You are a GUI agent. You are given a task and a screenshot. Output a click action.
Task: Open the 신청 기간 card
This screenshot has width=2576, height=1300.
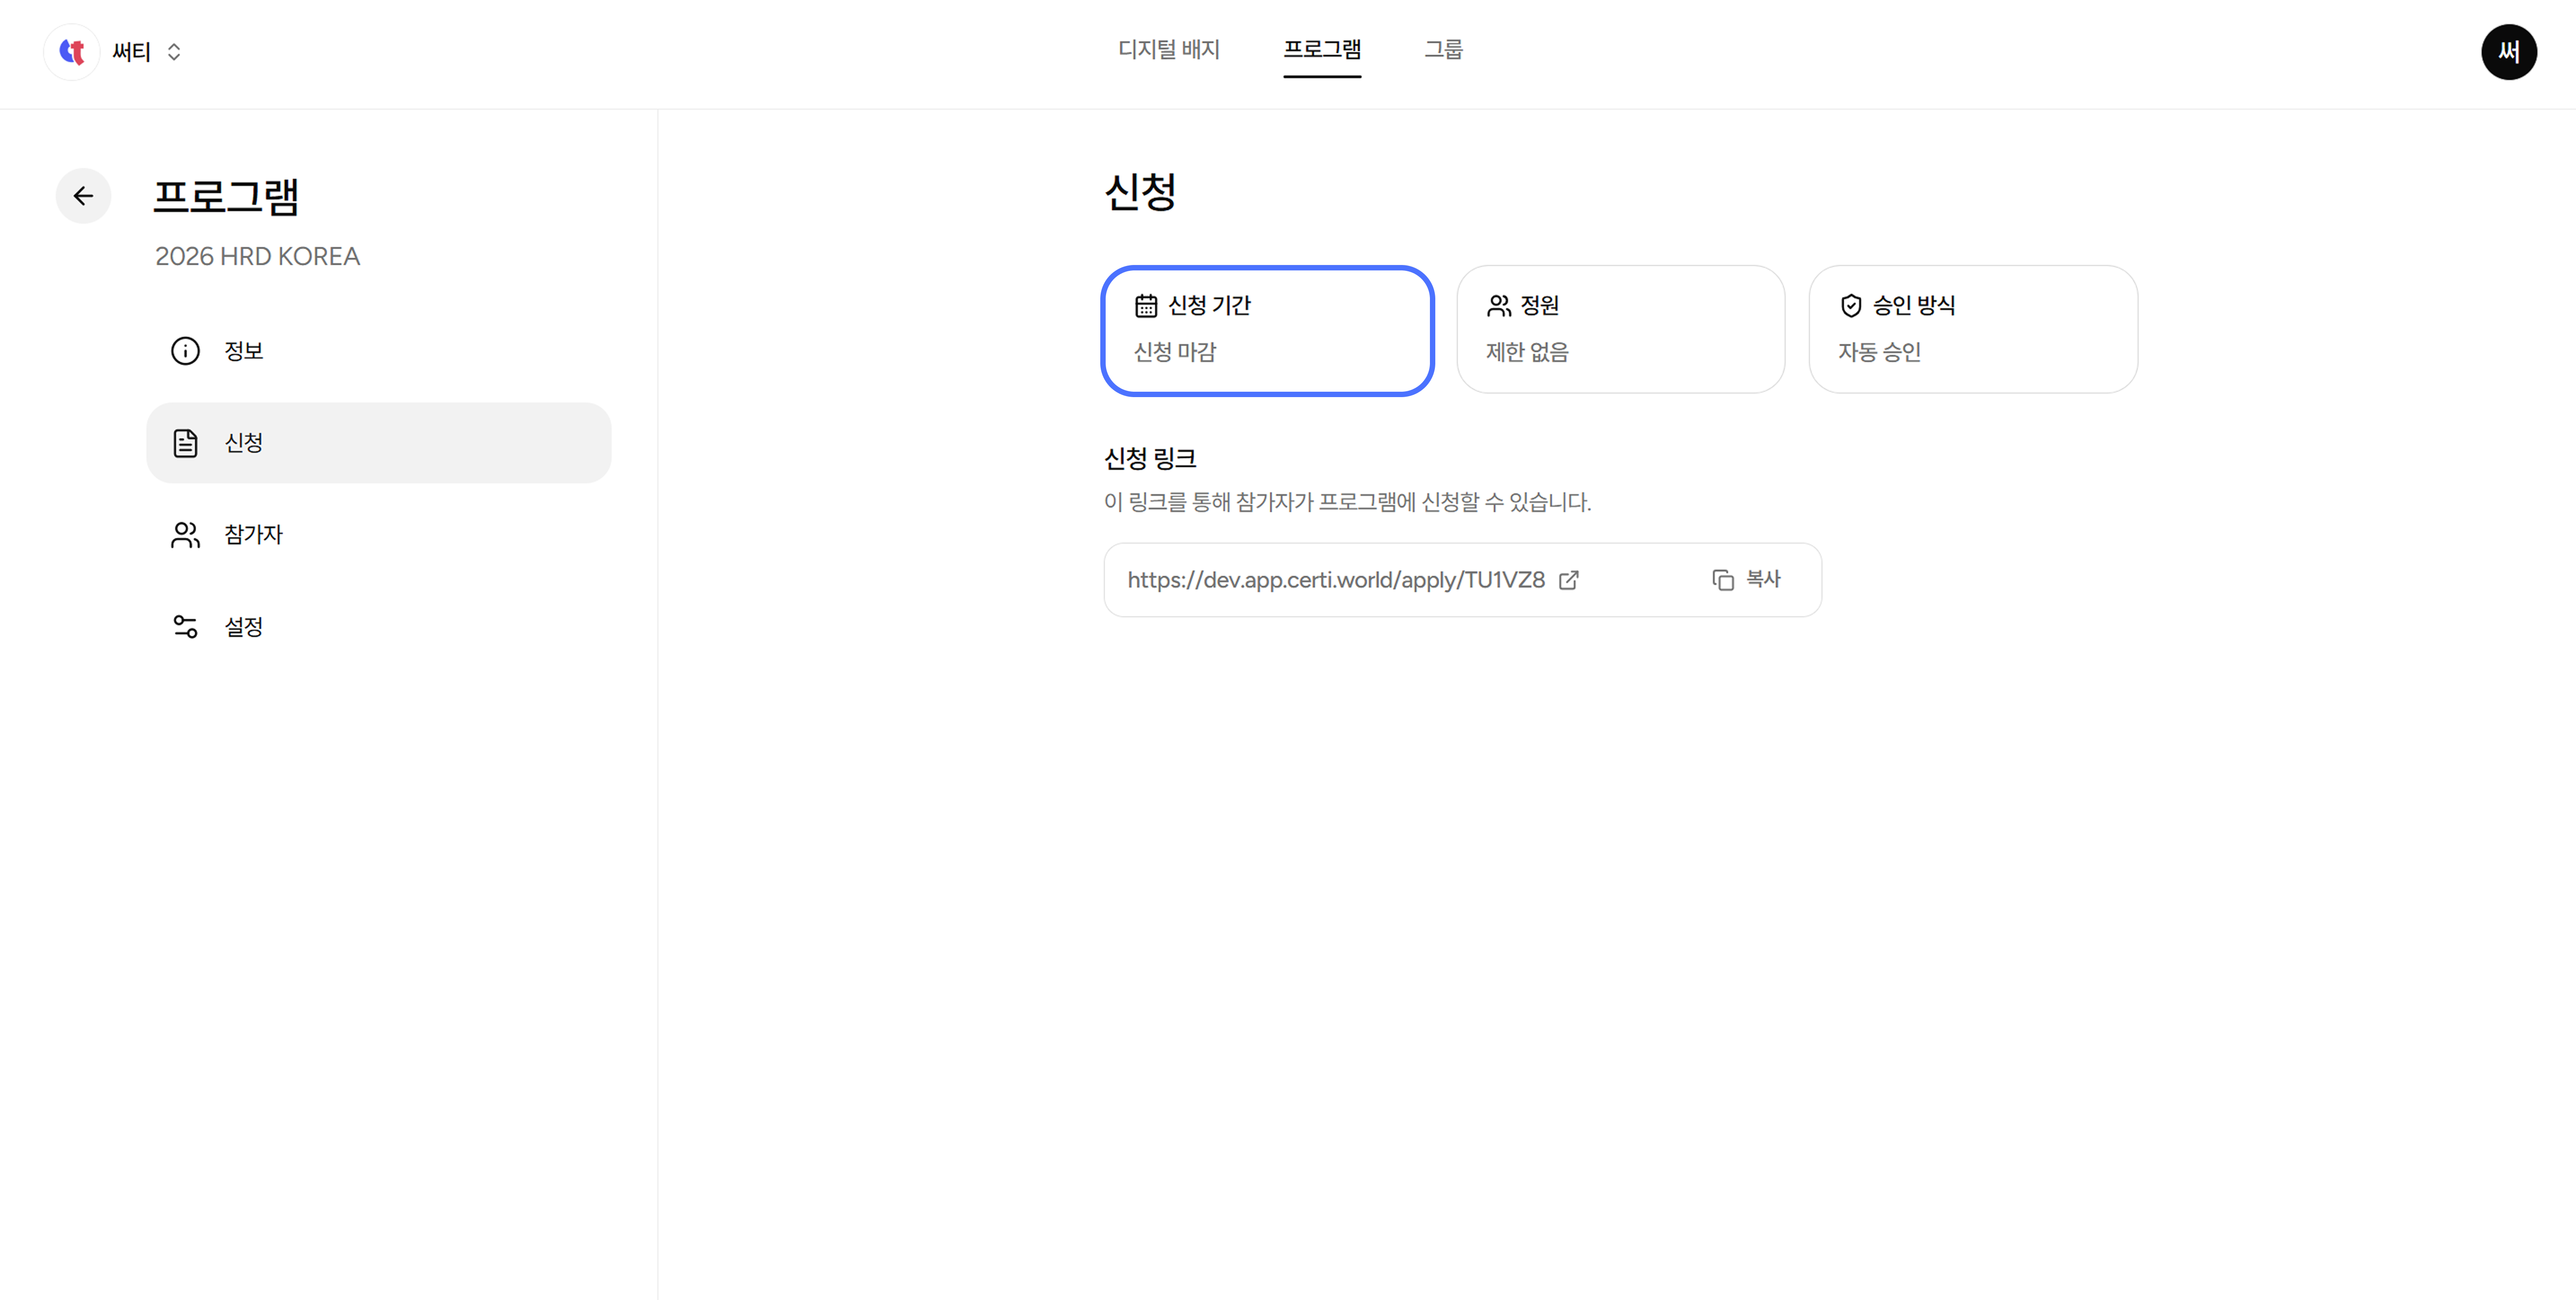(1267, 330)
